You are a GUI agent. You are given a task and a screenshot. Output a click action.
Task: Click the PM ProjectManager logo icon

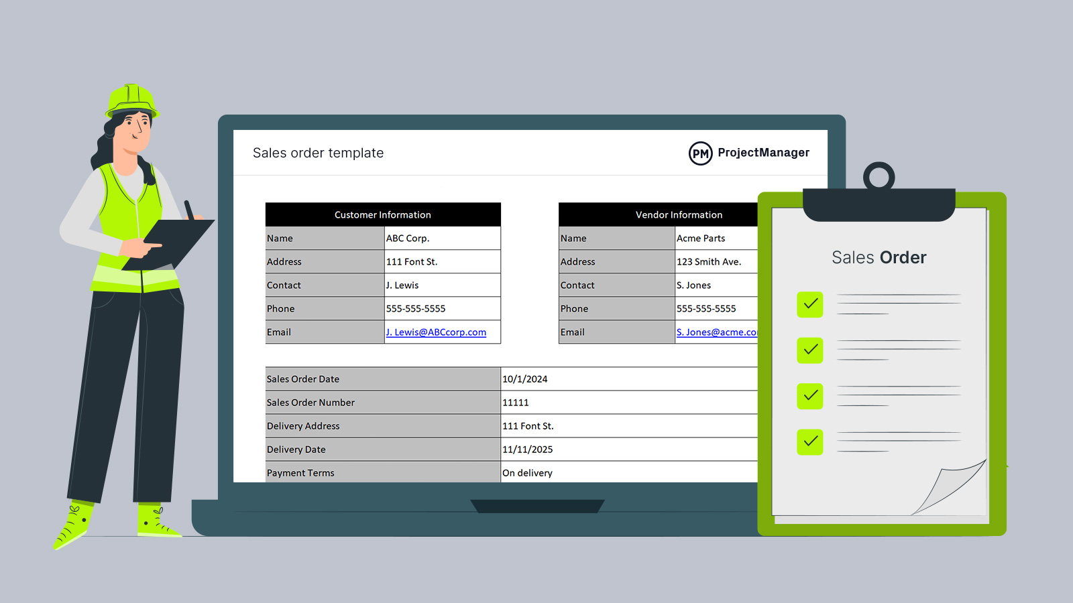coord(700,153)
